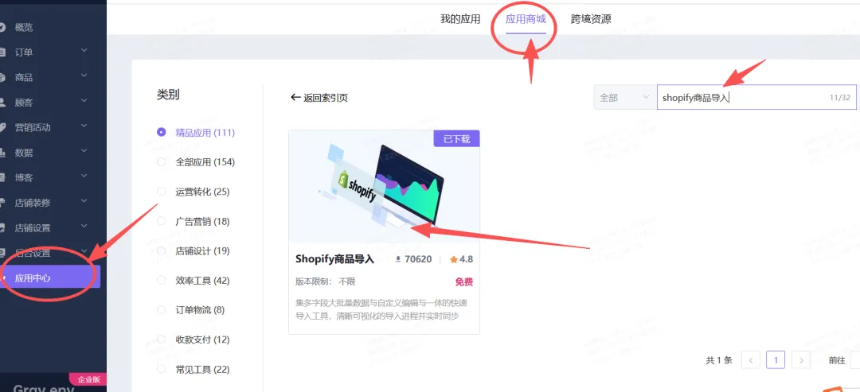Image resolution: width=860 pixels, height=392 pixels.
Task: Expand the 数据 sidebar menu chevron
Action: click(x=84, y=150)
